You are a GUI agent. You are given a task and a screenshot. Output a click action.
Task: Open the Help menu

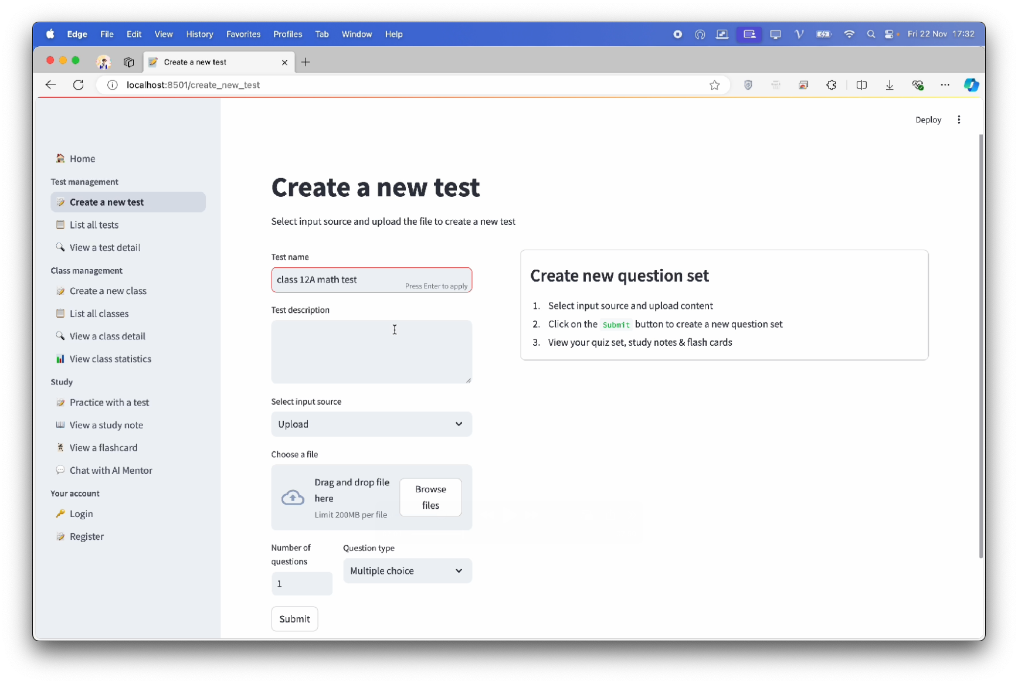pos(393,34)
